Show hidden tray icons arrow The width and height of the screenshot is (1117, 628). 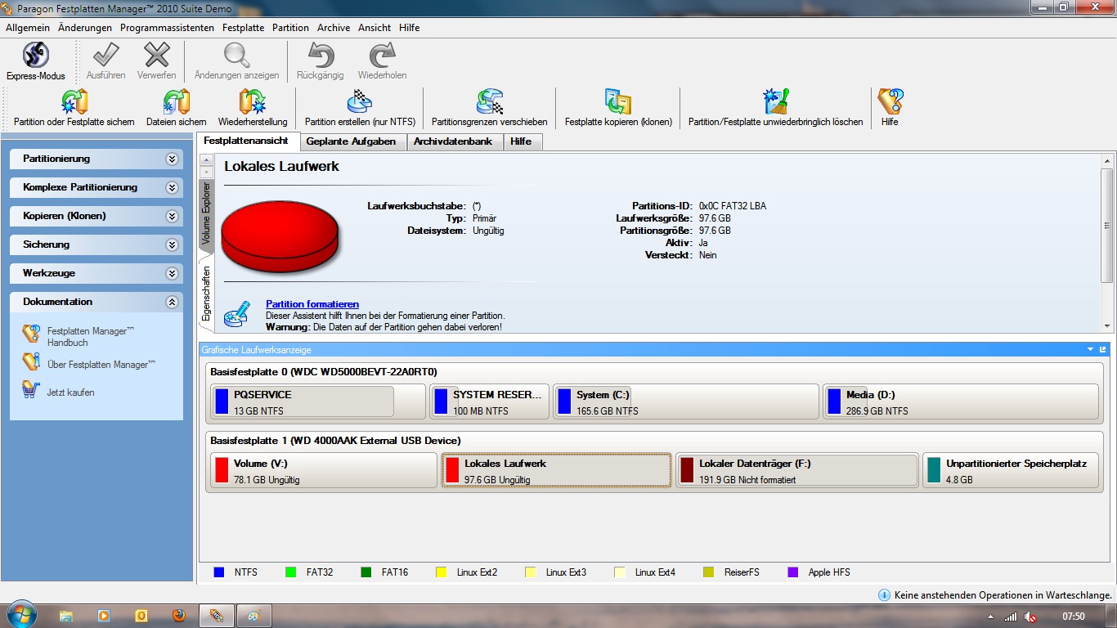click(x=990, y=617)
